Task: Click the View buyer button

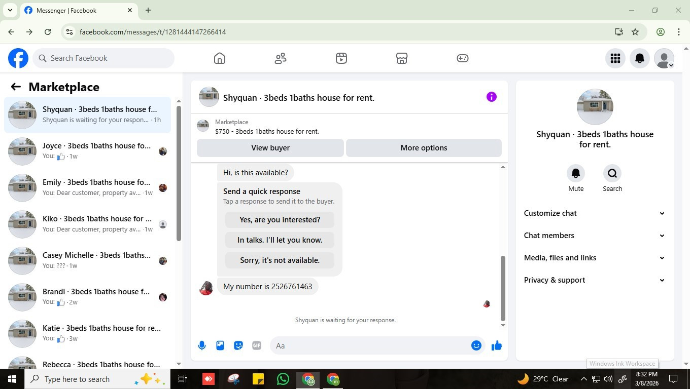Action: (270, 148)
